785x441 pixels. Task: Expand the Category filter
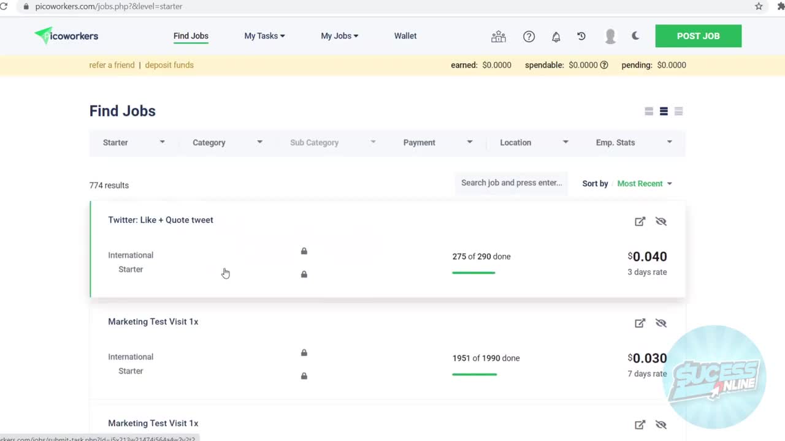coord(227,143)
